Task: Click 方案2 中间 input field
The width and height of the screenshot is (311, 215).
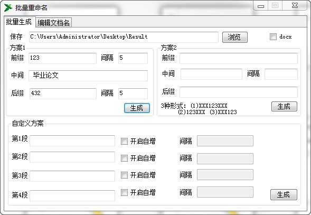Action: pos(211,74)
